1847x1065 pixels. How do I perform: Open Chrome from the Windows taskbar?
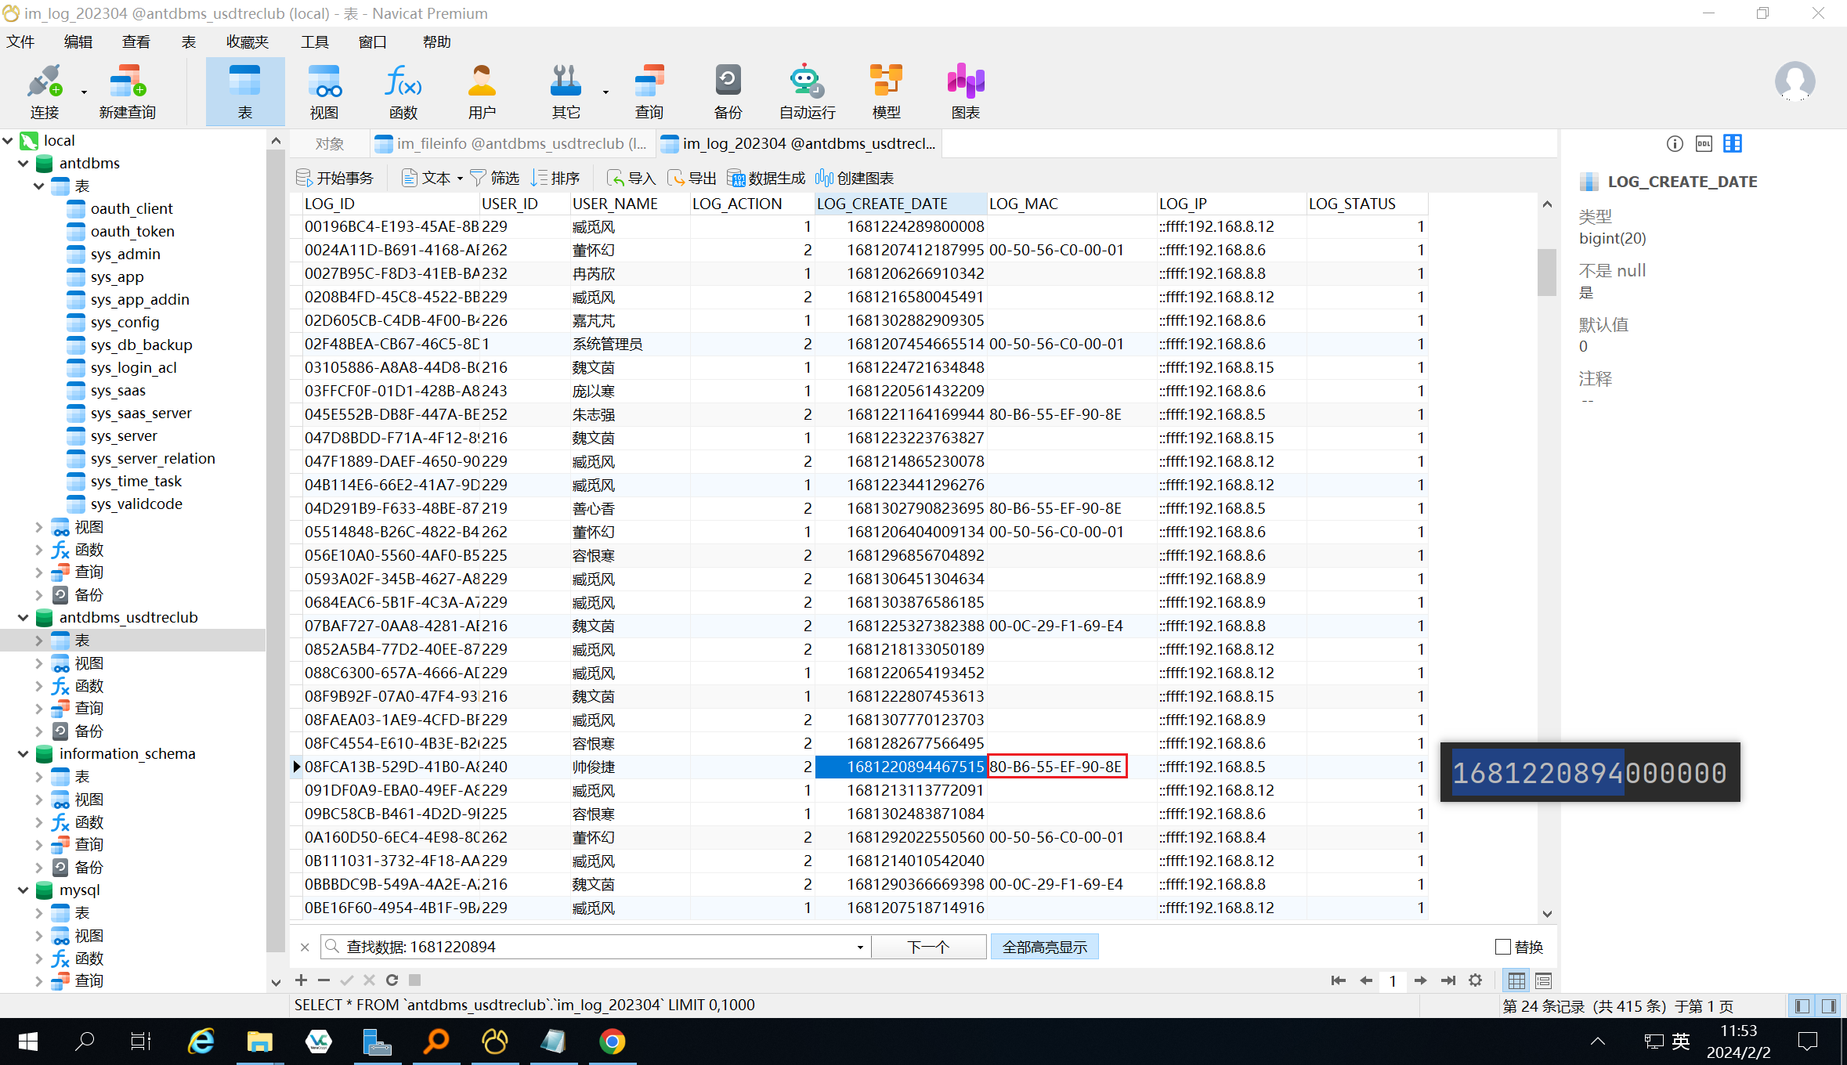tap(613, 1042)
